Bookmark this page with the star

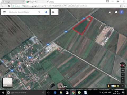click(121, 6)
